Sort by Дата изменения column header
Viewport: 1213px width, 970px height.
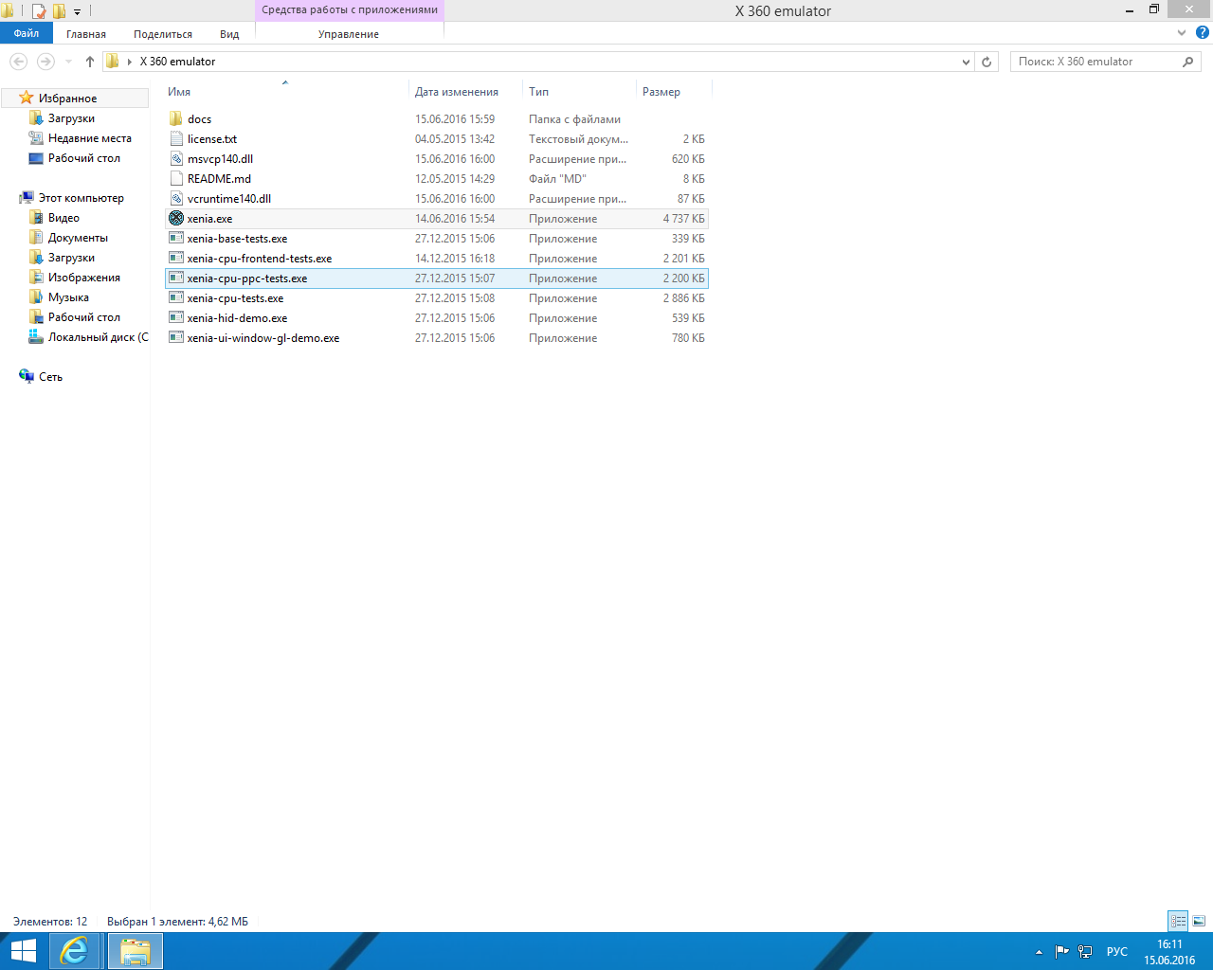(x=457, y=92)
